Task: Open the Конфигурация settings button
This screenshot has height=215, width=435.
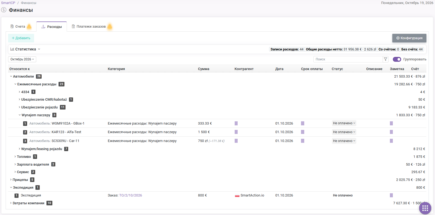Action: click(x=409, y=38)
